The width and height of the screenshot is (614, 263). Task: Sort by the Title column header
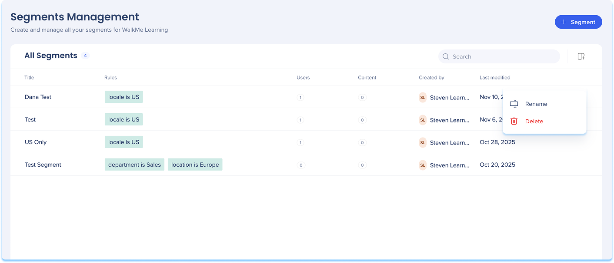tap(29, 78)
